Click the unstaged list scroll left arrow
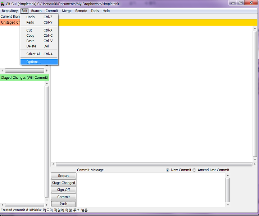 pyautogui.click(x=2, y=71)
